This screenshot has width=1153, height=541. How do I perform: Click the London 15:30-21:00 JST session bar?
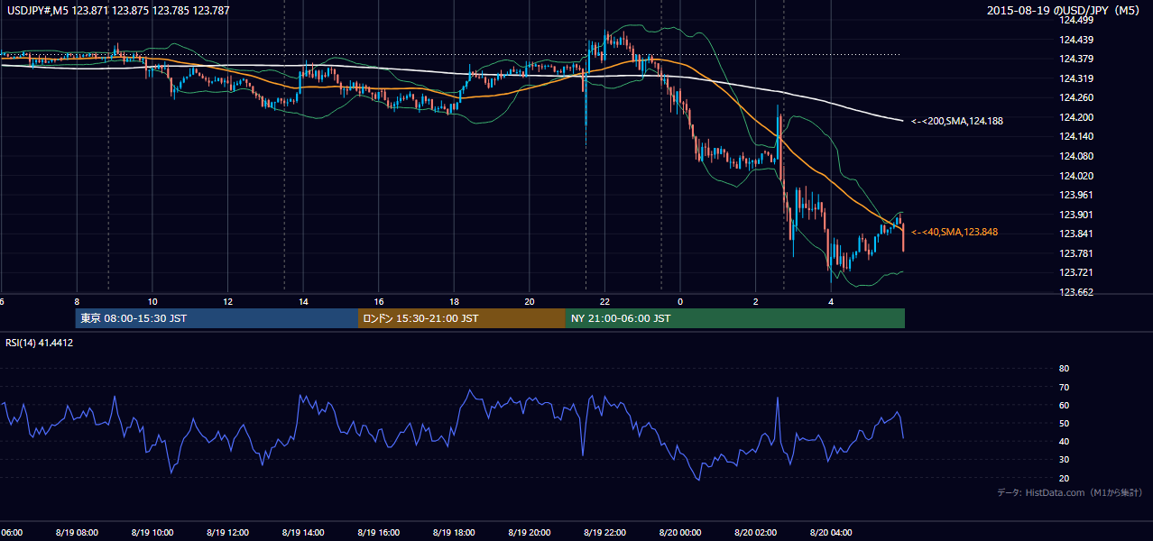pos(462,318)
